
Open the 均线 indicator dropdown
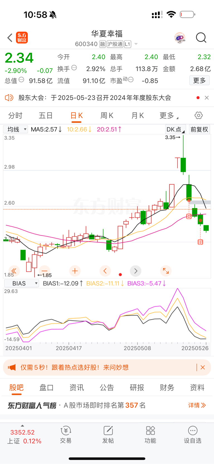point(16,129)
